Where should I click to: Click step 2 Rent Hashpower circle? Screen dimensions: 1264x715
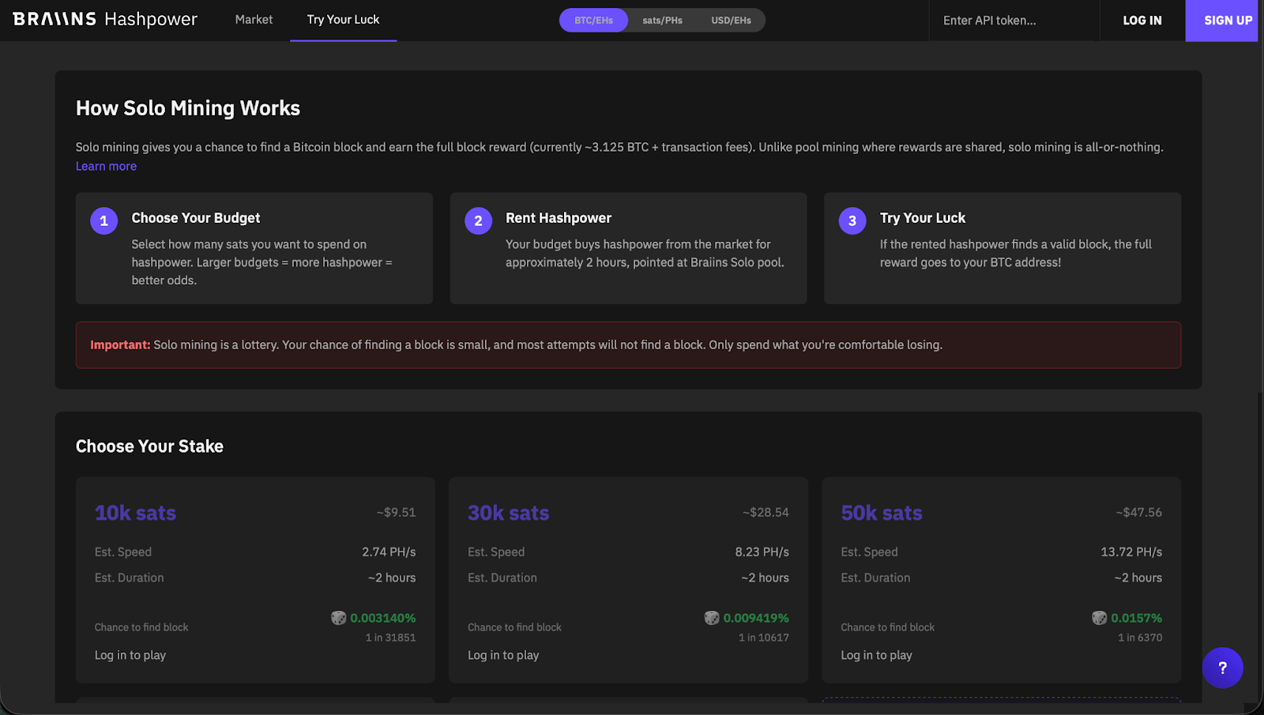tap(477, 220)
